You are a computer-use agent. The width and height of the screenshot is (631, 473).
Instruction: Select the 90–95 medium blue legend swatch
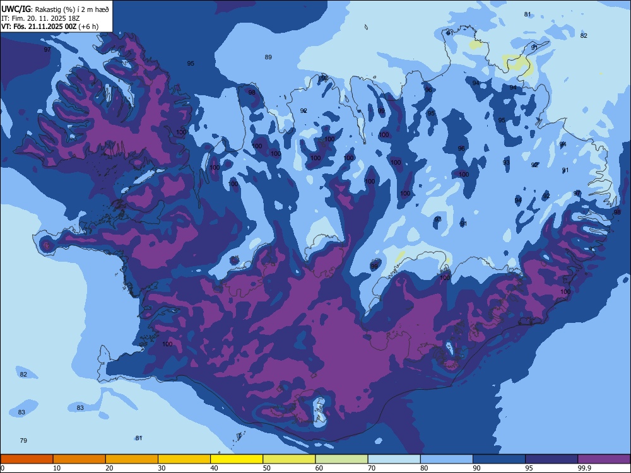pos(499,459)
